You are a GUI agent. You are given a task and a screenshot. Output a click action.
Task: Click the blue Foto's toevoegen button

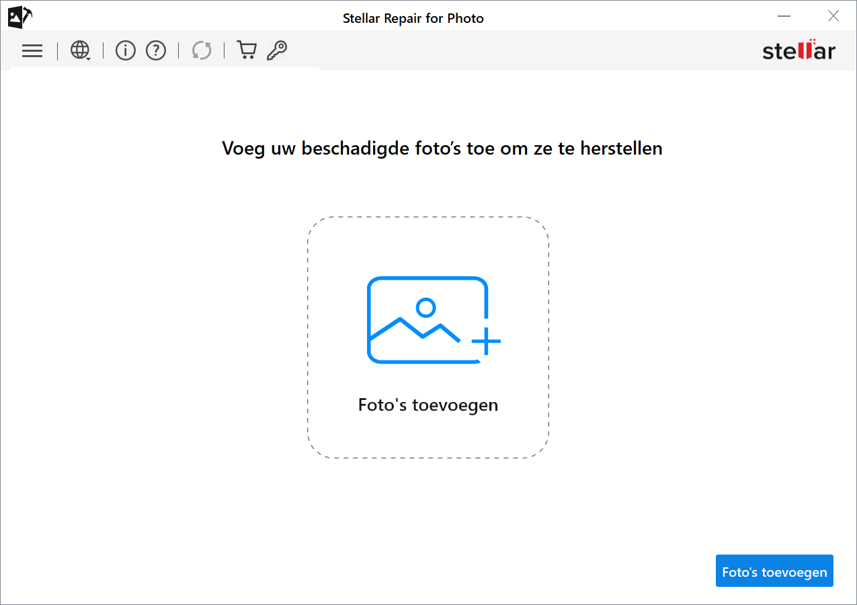[x=774, y=571]
